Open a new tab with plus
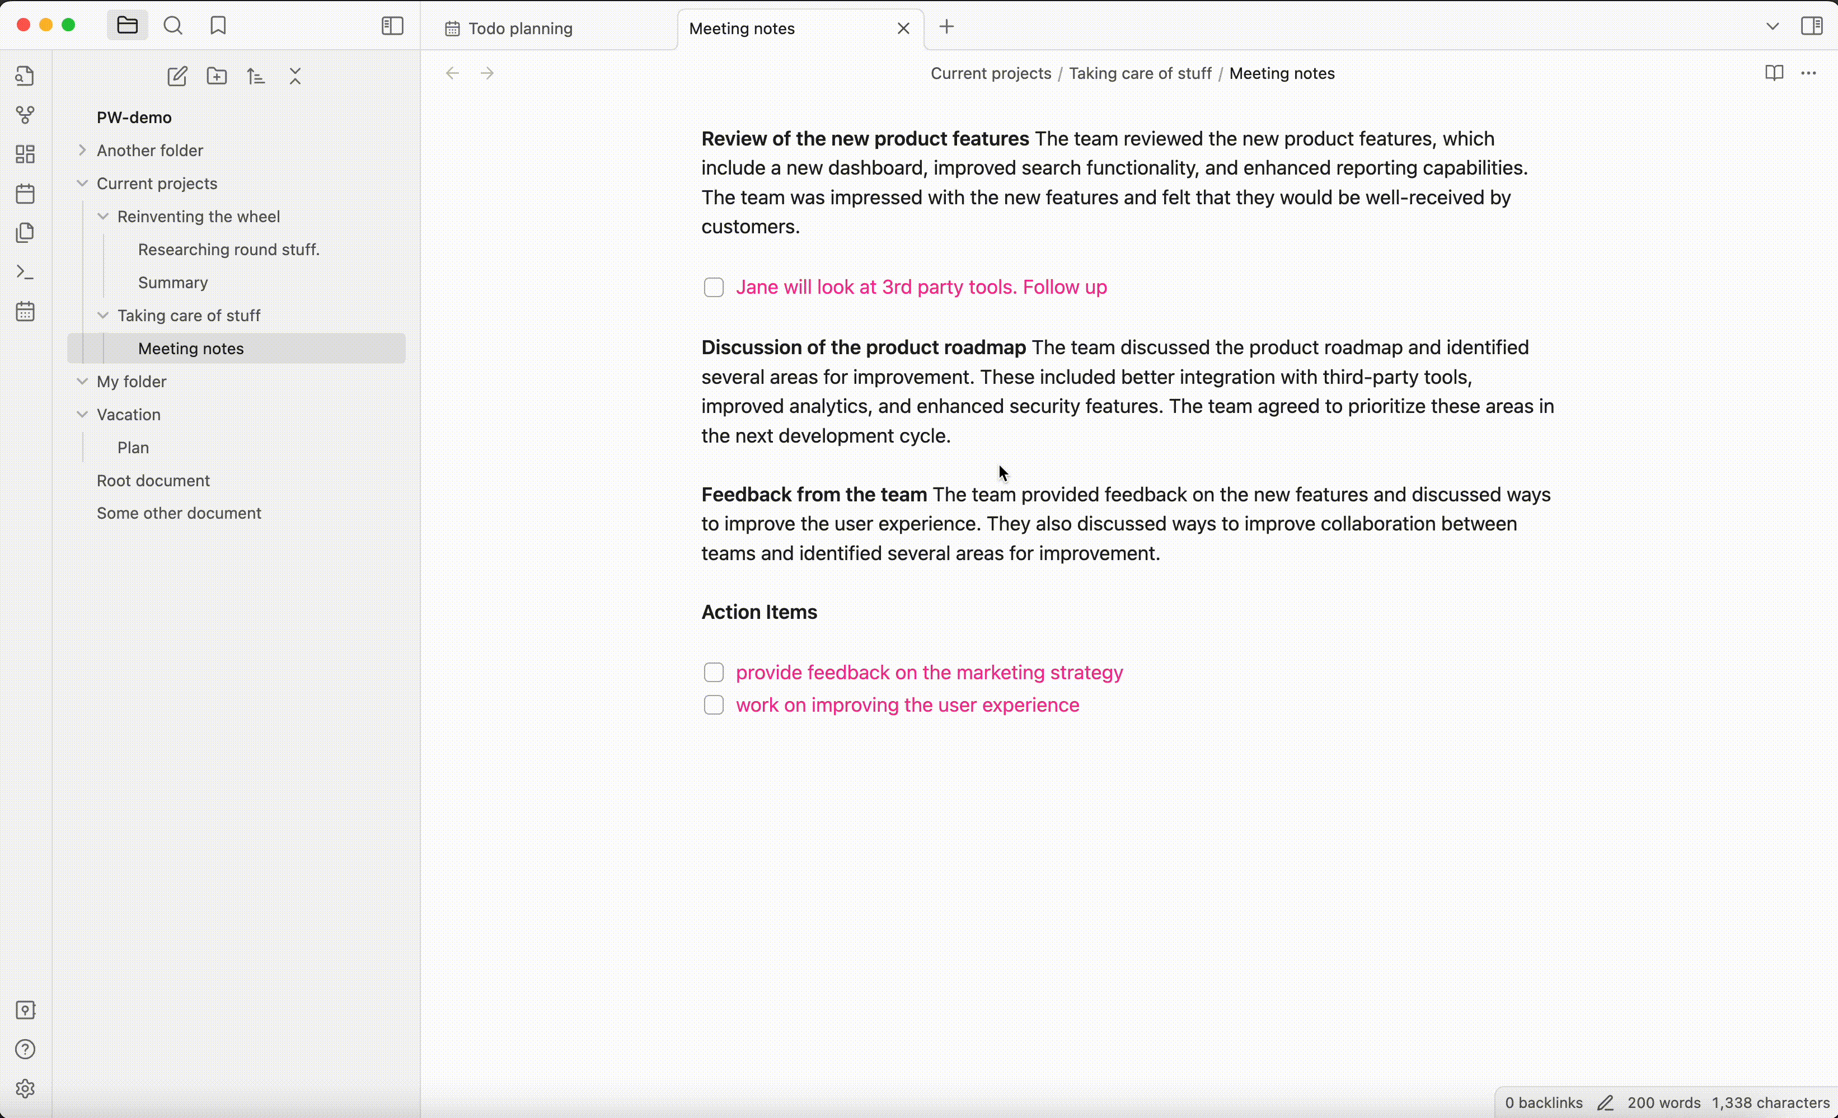Image resolution: width=1838 pixels, height=1118 pixels. point(946,27)
